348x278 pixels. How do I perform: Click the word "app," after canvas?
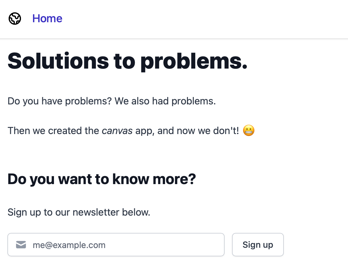145,131
